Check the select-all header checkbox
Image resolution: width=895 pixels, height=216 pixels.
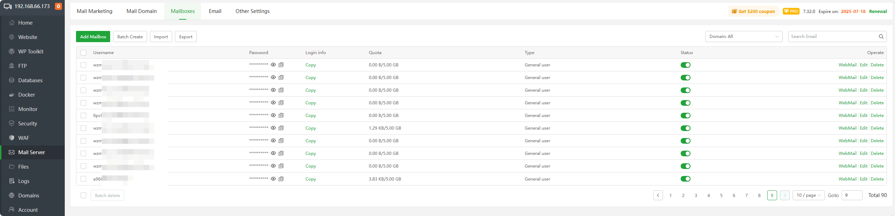83,53
